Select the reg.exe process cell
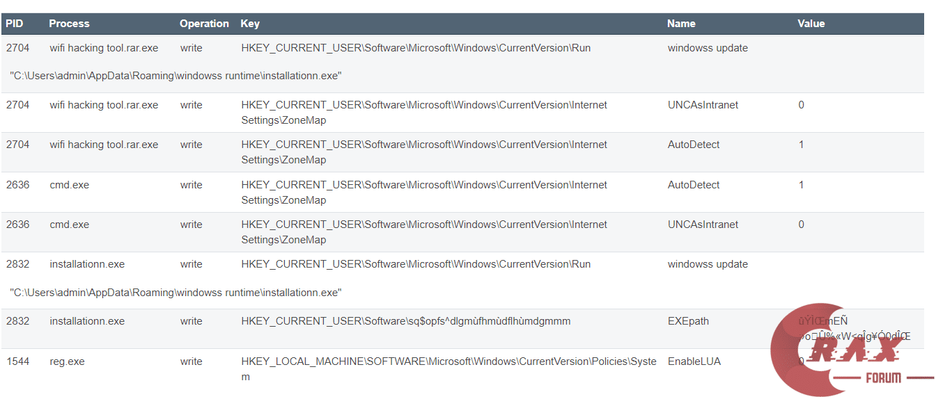The image size is (936, 399). (x=67, y=361)
